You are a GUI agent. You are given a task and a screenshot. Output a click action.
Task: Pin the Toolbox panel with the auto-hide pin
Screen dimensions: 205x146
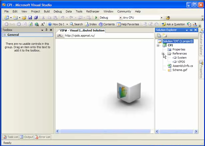point(46,30)
